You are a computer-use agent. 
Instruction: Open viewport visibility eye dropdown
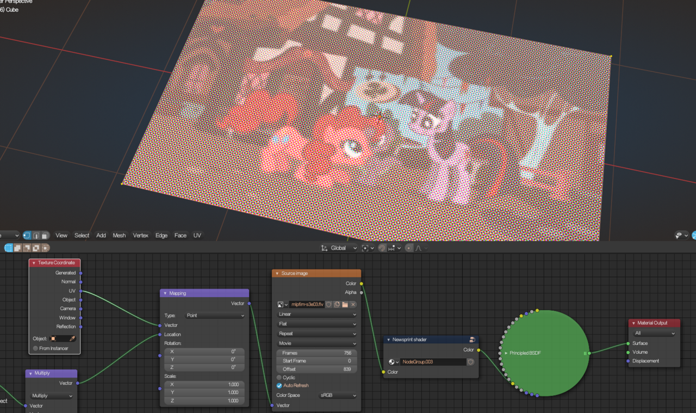(682, 235)
